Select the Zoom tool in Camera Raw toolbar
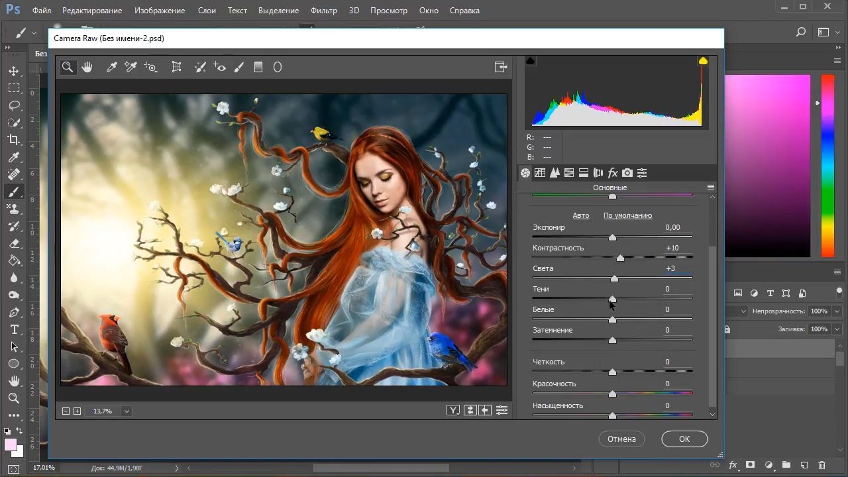Screen dimensions: 848x477 [68, 67]
